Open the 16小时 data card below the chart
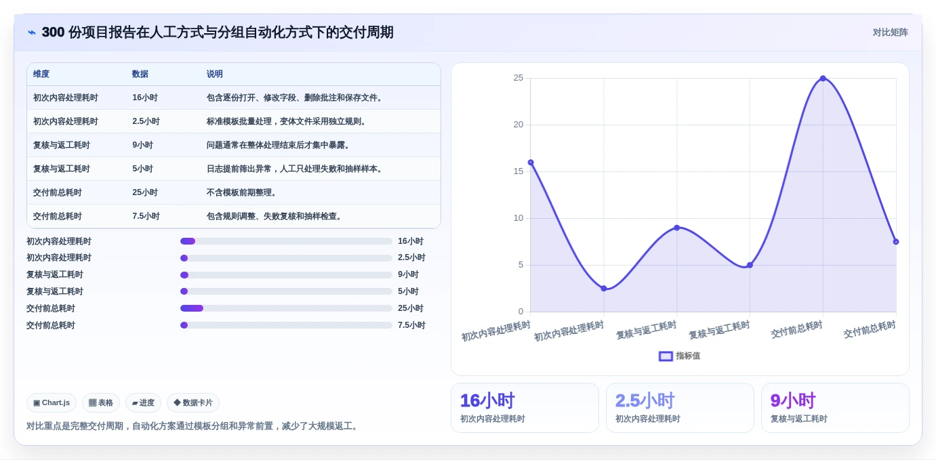Viewport: 936px width, 460px height. pos(525,408)
